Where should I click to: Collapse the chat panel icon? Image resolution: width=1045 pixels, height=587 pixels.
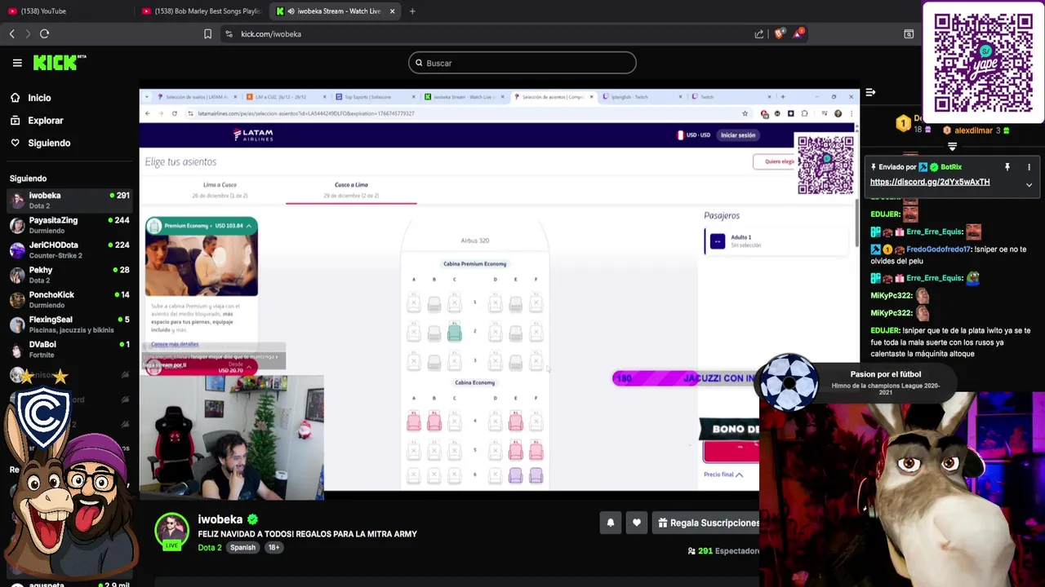tap(870, 92)
